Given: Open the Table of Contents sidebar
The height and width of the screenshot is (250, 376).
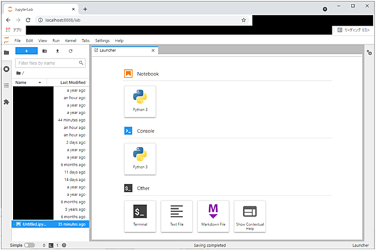Looking at the screenshot, I should (6, 85).
